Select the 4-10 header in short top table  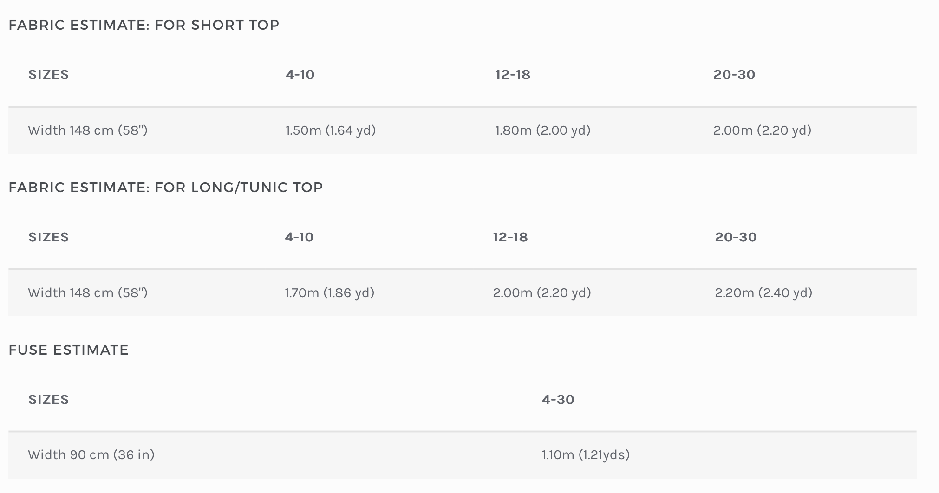(x=300, y=74)
